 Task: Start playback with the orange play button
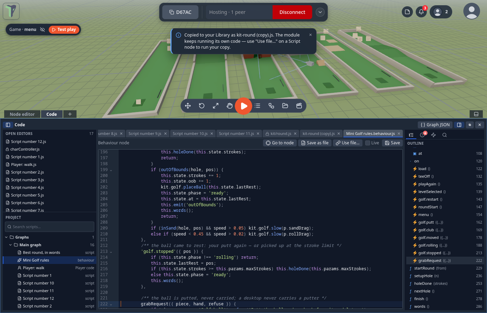pos(243,106)
